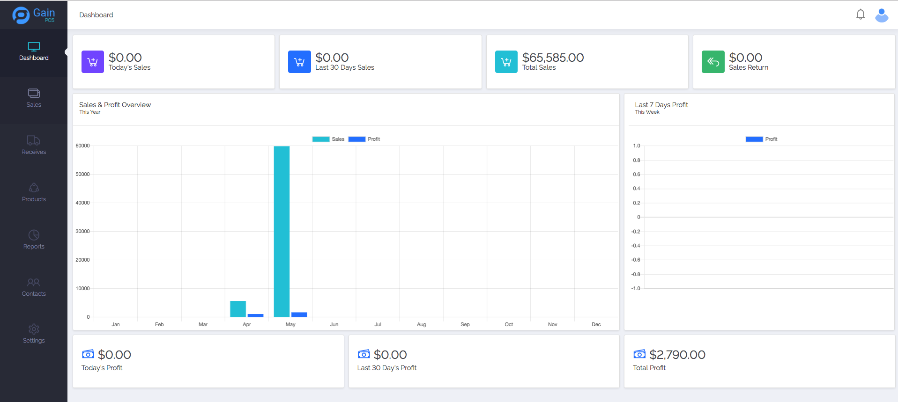This screenshot has height=402, width=898.
Task: Click the April sales bar in chart
Action: point(238,309)
